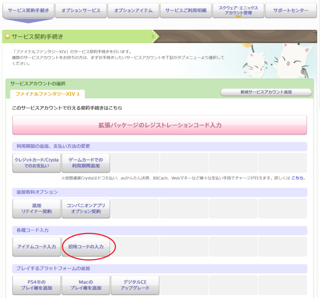Click the moogle illustration in the banner
The image size is (320, 298).
coord(277,61)
